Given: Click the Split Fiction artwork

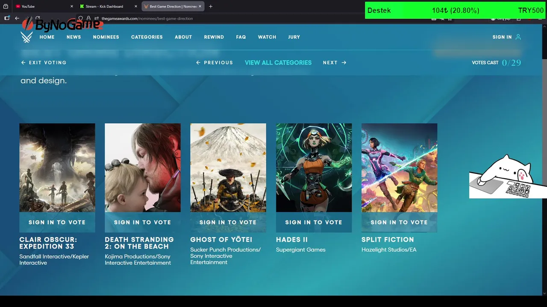Looking at the screenshot, I should coord(399,168).
